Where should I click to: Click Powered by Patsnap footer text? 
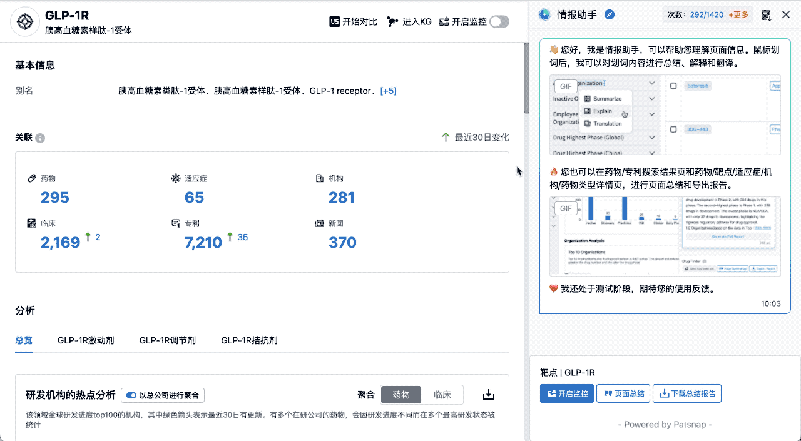tap(665, 424)
